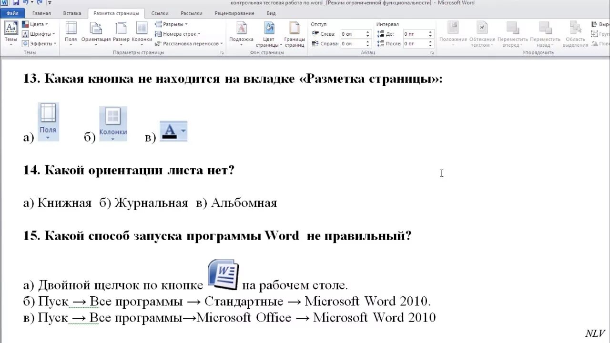
Task: Switch to the Главная tab
Action: pos(41,13)
